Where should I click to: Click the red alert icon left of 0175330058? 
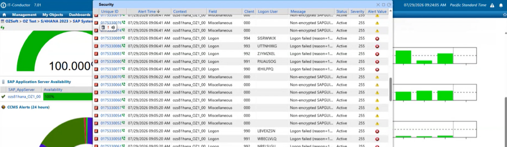pyautogui.click(x=96, y=139)
